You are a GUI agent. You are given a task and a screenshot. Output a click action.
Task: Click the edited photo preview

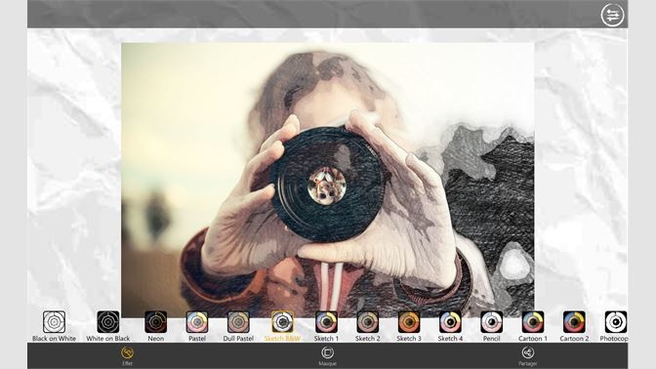coord(328,180)
